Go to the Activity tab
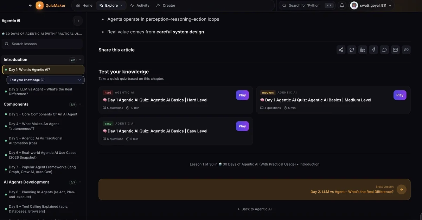The height and width of the screenshot is (220, 422). [140, 5]
